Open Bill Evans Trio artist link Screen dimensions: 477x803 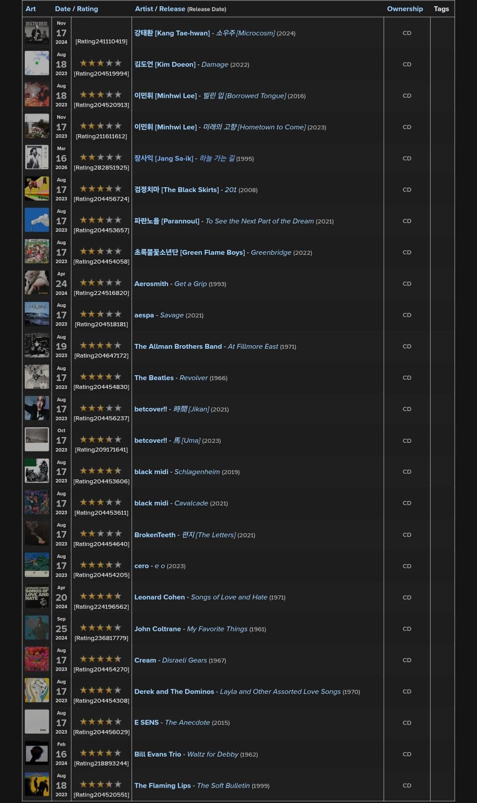(x=157, y=754)
